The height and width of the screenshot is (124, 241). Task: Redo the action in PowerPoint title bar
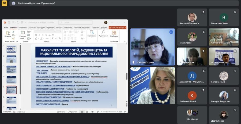pyautogui.click(x=18, y=22)
